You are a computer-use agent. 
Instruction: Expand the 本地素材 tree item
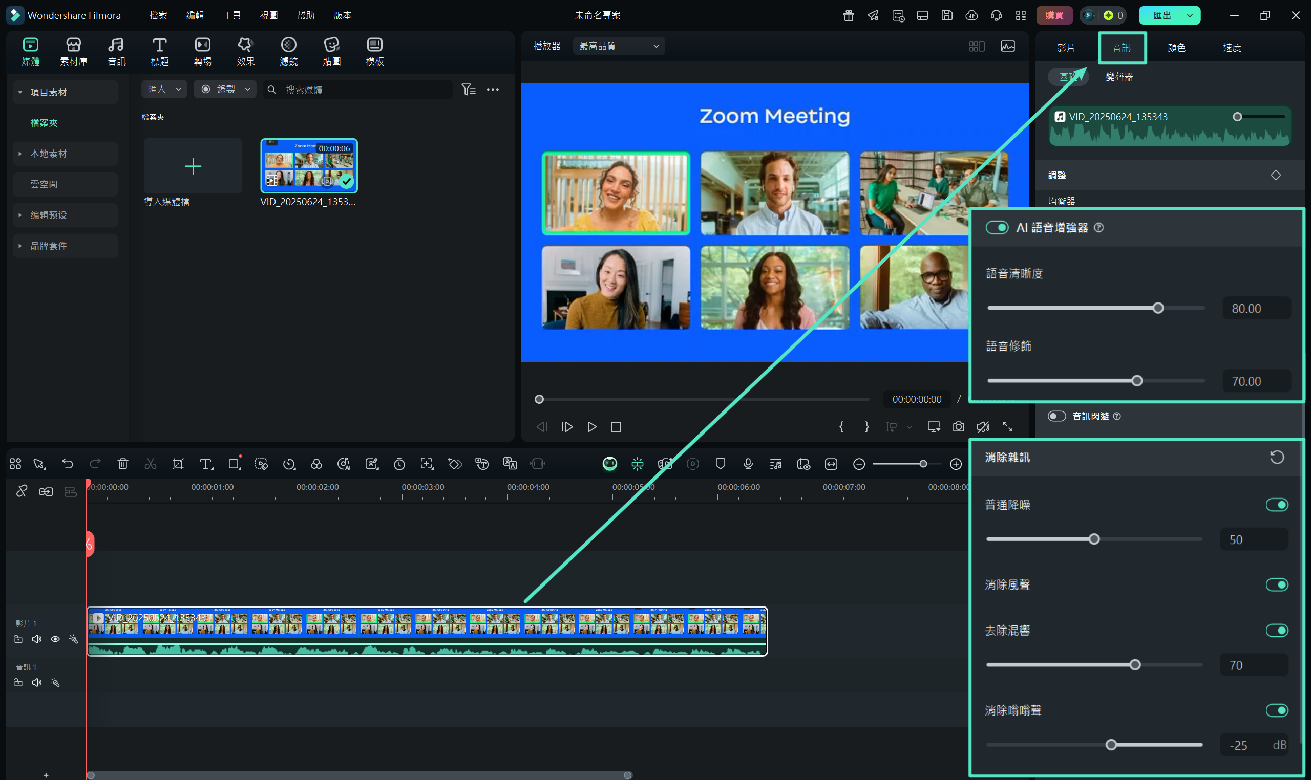[20, 154]
